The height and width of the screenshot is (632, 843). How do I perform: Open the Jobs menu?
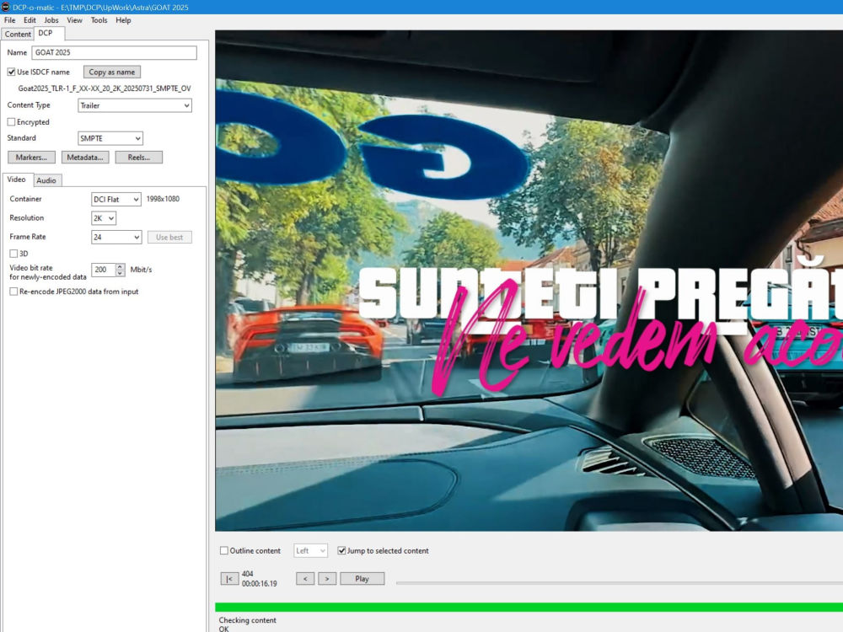click(x=51, y=20)
